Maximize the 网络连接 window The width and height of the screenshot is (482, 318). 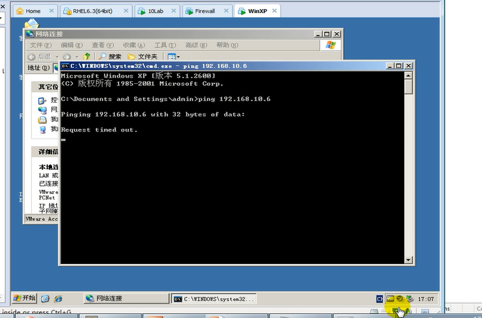tap(327, 34)
